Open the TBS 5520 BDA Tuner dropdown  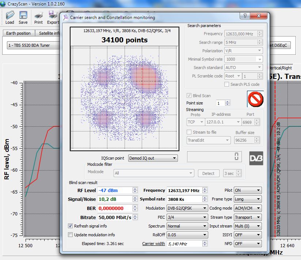(x=33, y=45)
